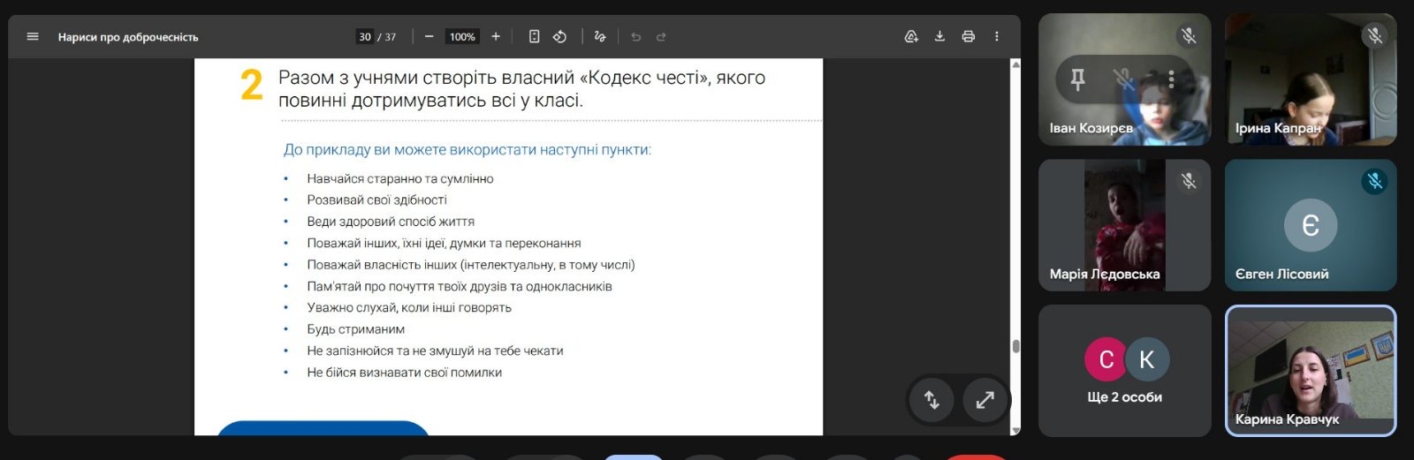Pin Іван Козирєв's video tile
The width and height of the screenshot is (1414, 460).
click(x=1077, y=80)
